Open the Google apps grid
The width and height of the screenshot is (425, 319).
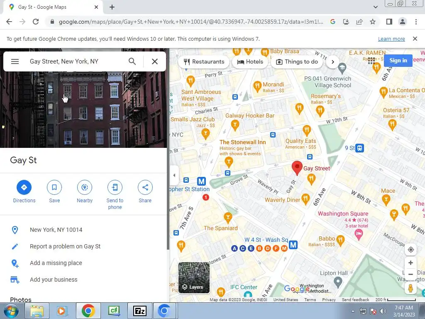pyautogui.click(x=371, y=61)
